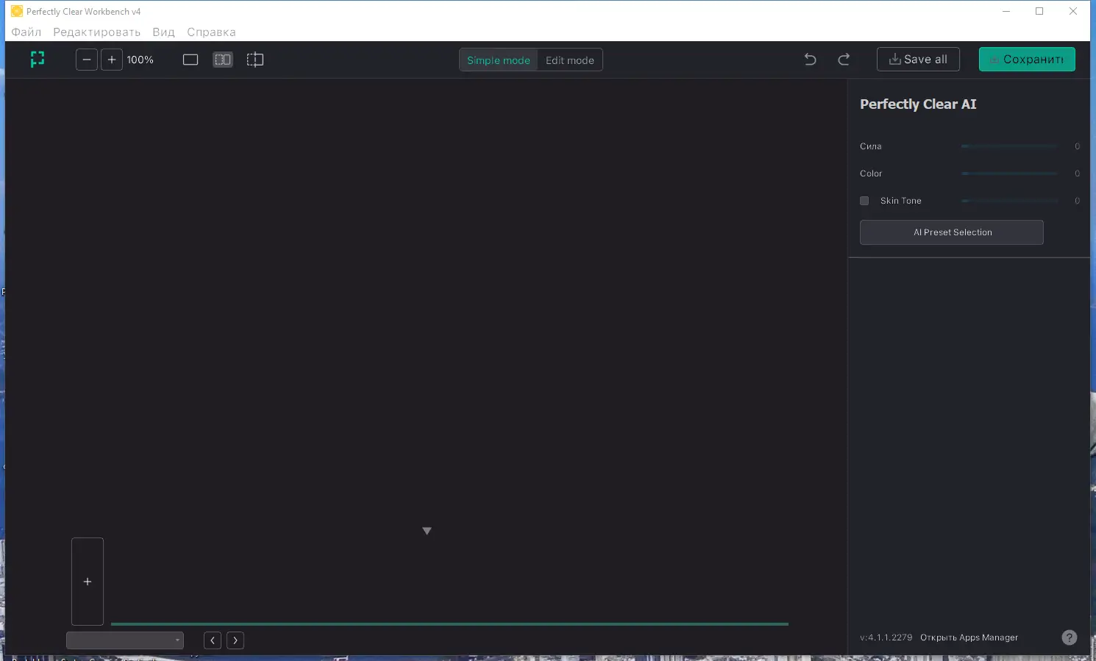Enable the Skin Tone checkbox
The height and width of the screenshot is (661, 1096).
click(x=864, y=201)
